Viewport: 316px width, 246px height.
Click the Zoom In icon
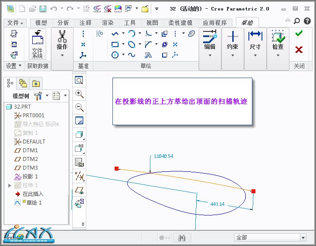[x=79, y=94]
